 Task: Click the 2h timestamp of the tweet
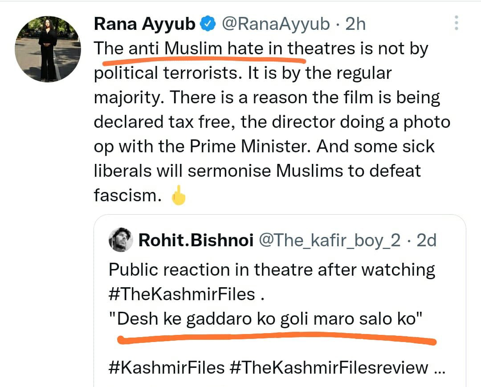355,24
